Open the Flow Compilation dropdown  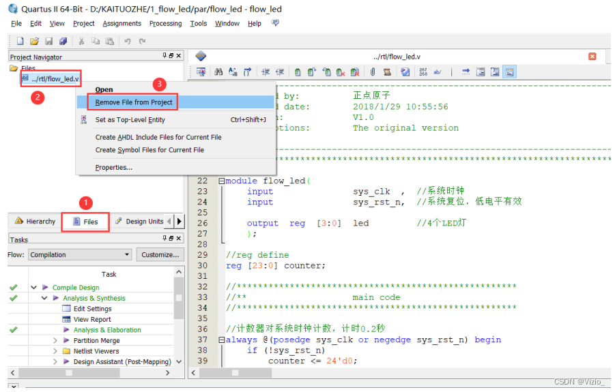126,255
